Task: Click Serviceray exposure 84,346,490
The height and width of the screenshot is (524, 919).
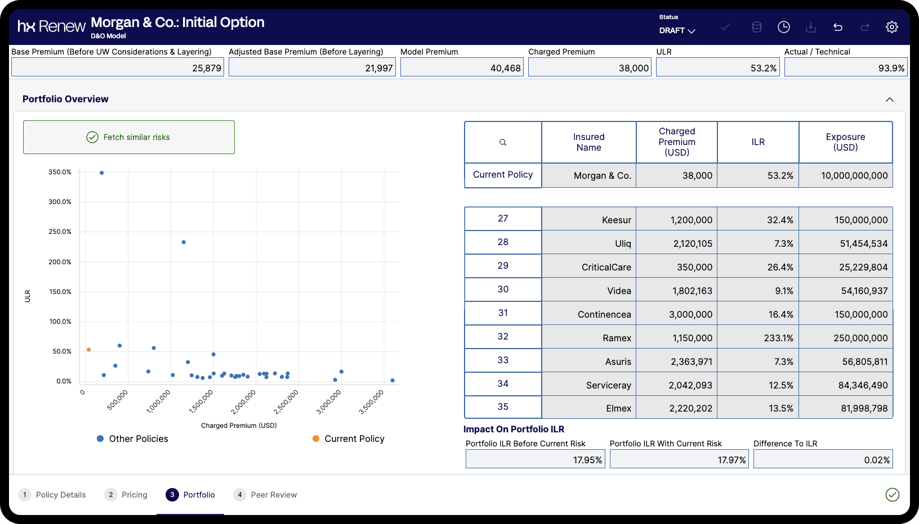Action: click(846, 385)
